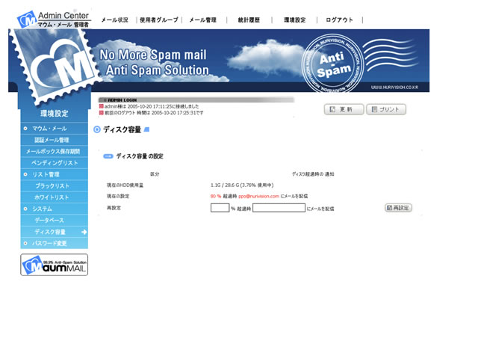The image size is (478, 338).
Task: Select マウム・メール in sidebar
Action: pyautogui.click(x=54, y=129)
